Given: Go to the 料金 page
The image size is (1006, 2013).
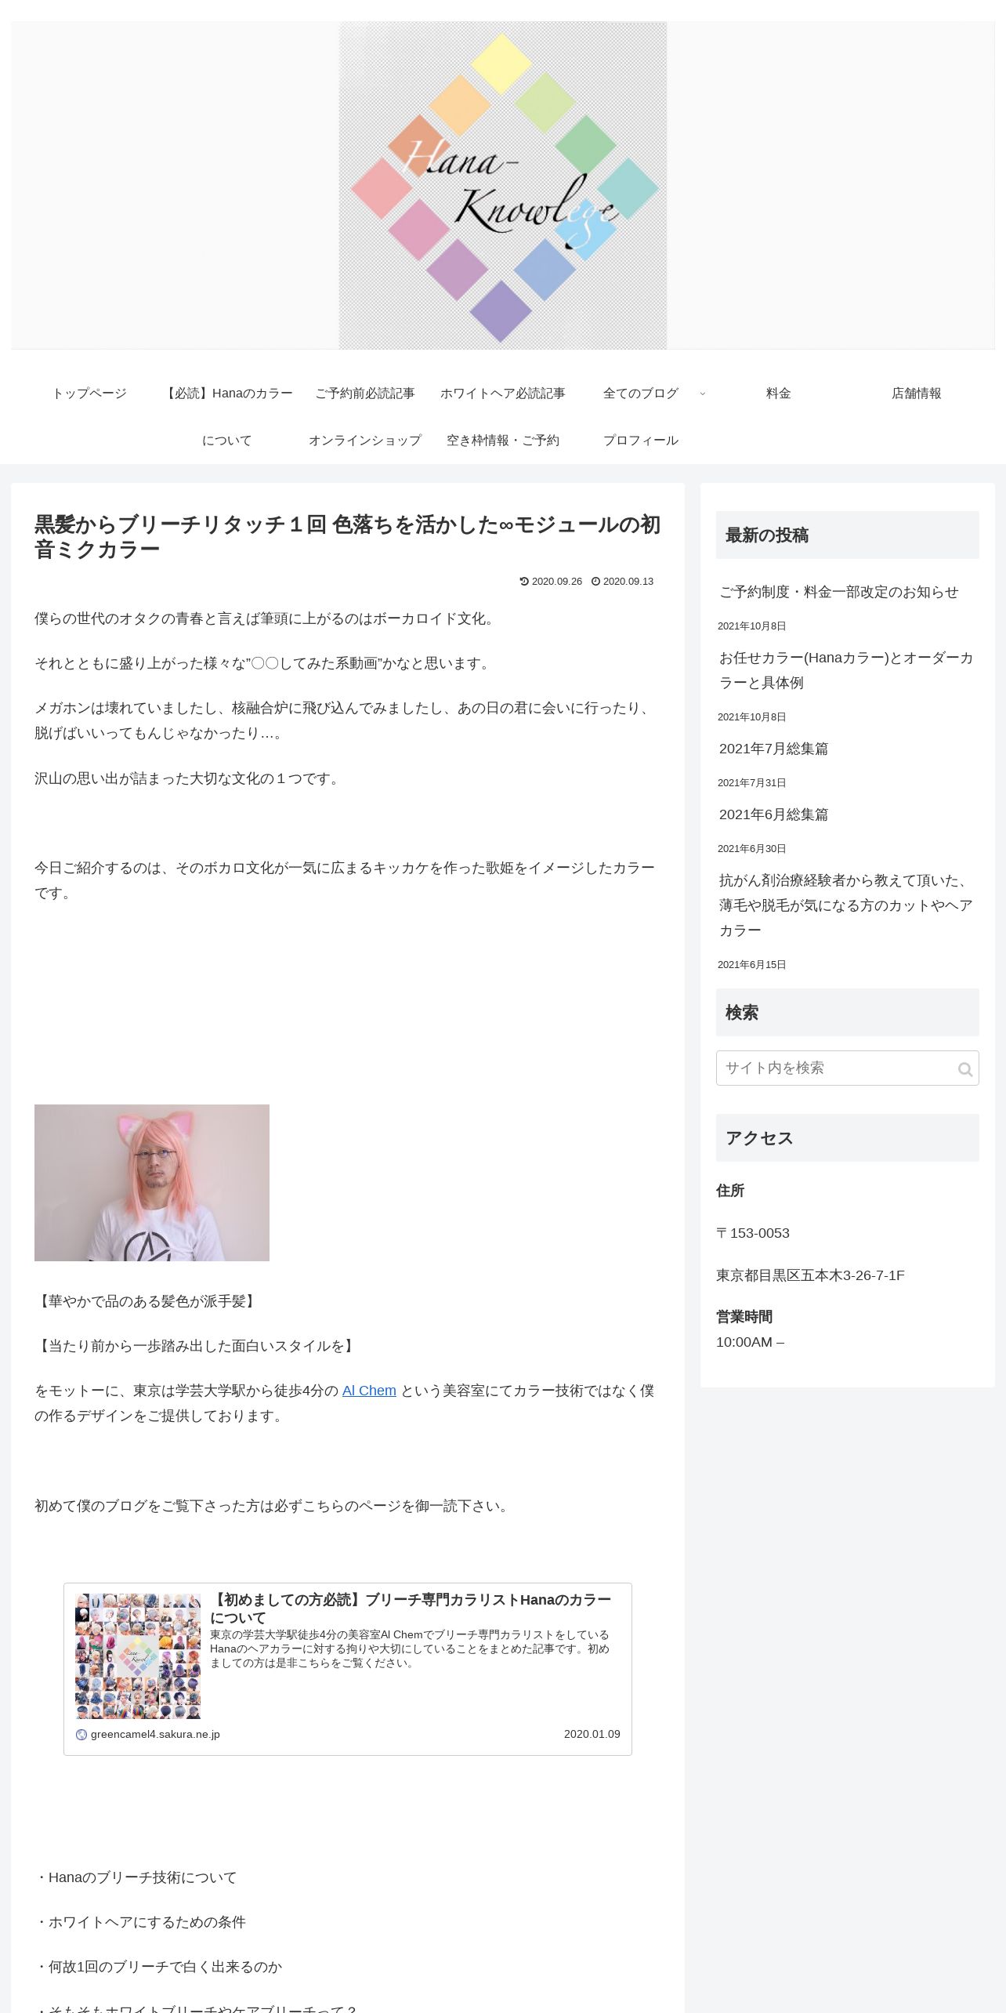Looking at the screenshot, I should [779, 394].
